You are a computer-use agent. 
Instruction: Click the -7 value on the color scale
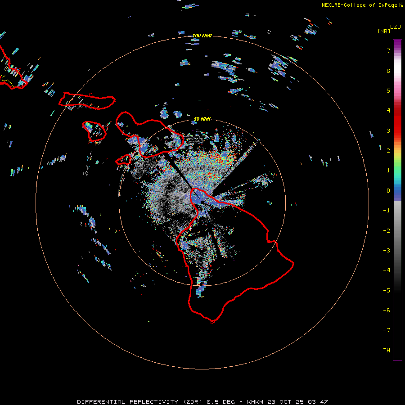click(x=387, y=330)
